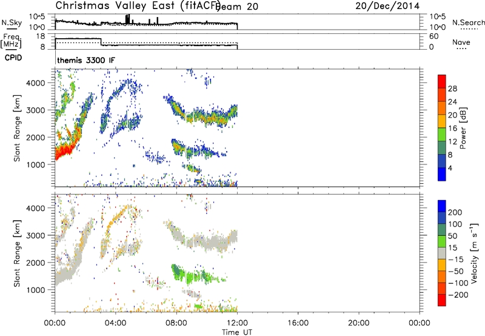
Task: Click the red segment of power color bar
Action: [442, 82]
